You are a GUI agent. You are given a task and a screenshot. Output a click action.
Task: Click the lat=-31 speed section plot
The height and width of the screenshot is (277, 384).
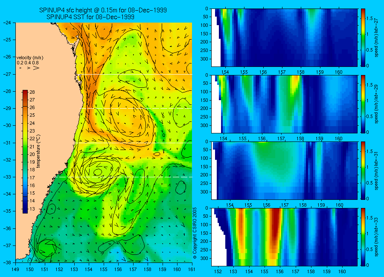(x=284, y=170)
